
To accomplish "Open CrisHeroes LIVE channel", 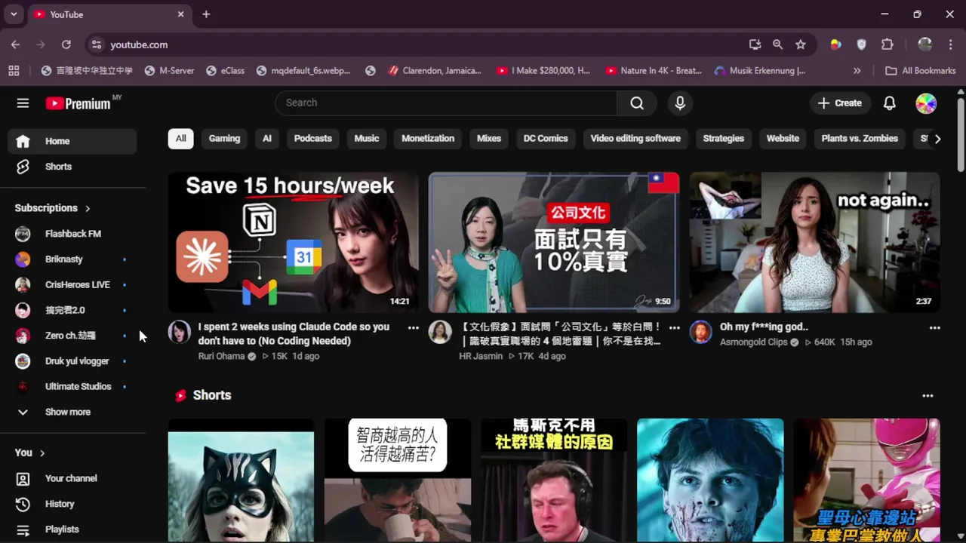I will 72,285.
